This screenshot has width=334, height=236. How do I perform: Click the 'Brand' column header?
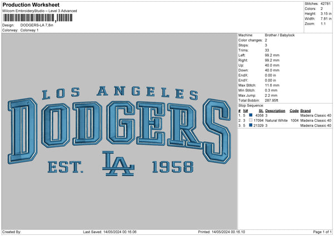[x=306, y=111]
